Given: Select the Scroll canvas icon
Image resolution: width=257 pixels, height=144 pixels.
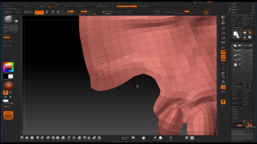Looking at the screenshot, I should [223, 24].
